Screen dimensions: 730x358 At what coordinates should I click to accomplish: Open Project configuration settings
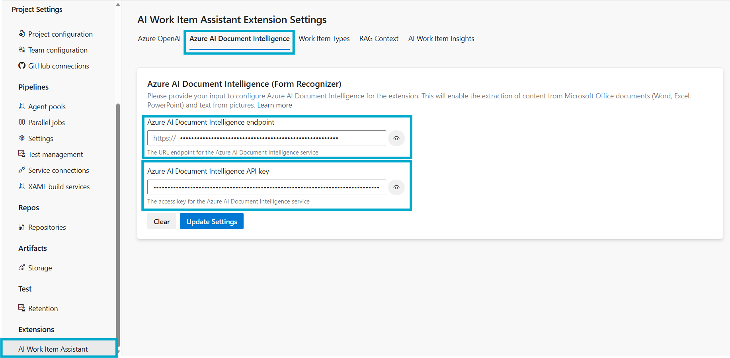point(61,34)
